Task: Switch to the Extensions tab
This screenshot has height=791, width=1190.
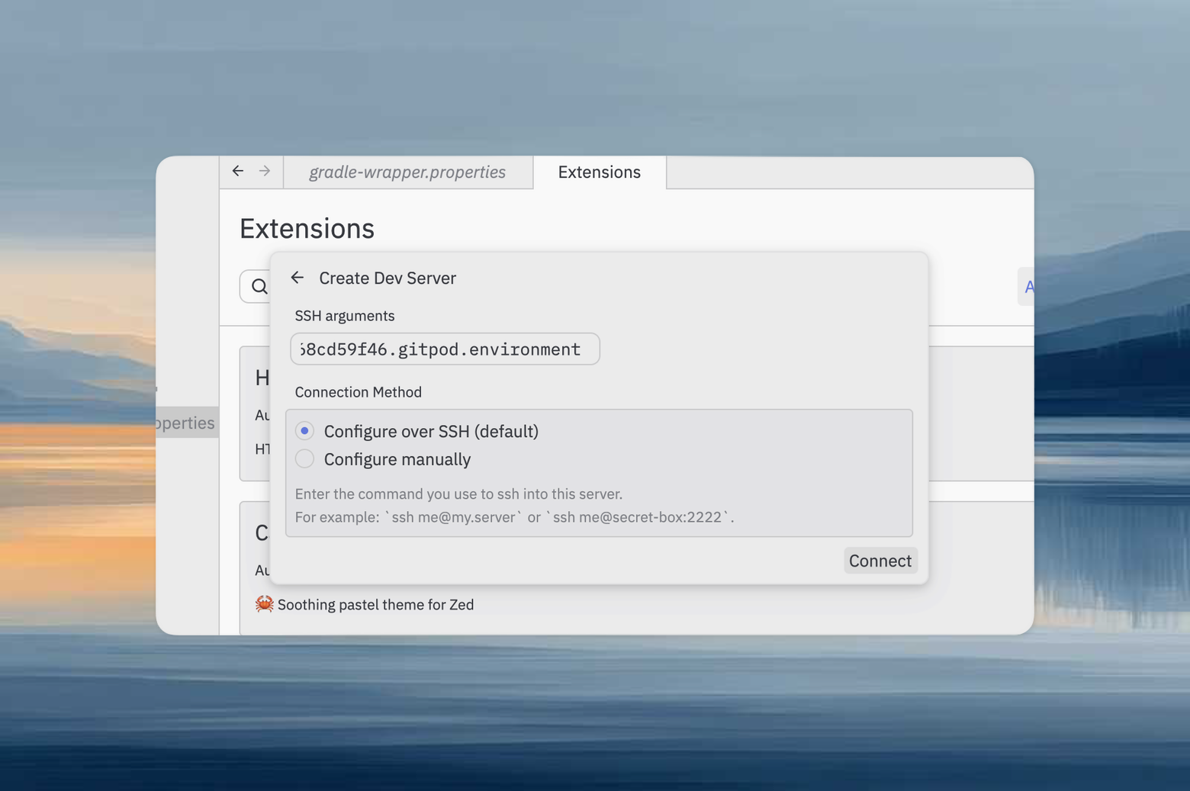Action: point(599,172)
